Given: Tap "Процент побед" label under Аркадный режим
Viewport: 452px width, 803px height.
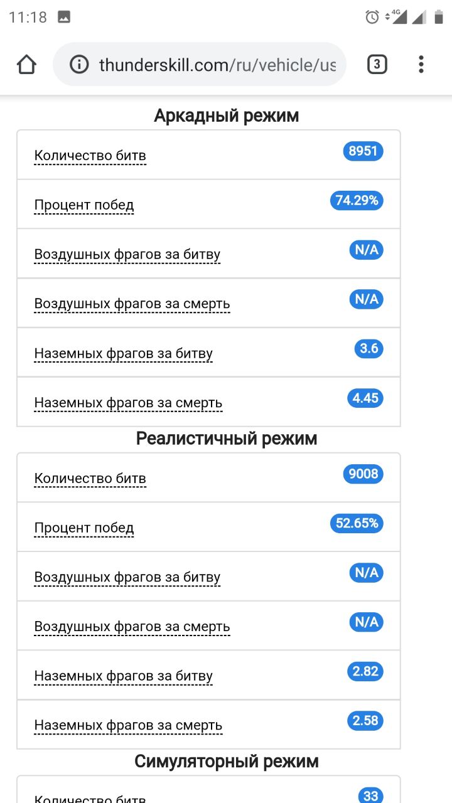Looking at the screenshot, I should [84, 205].
